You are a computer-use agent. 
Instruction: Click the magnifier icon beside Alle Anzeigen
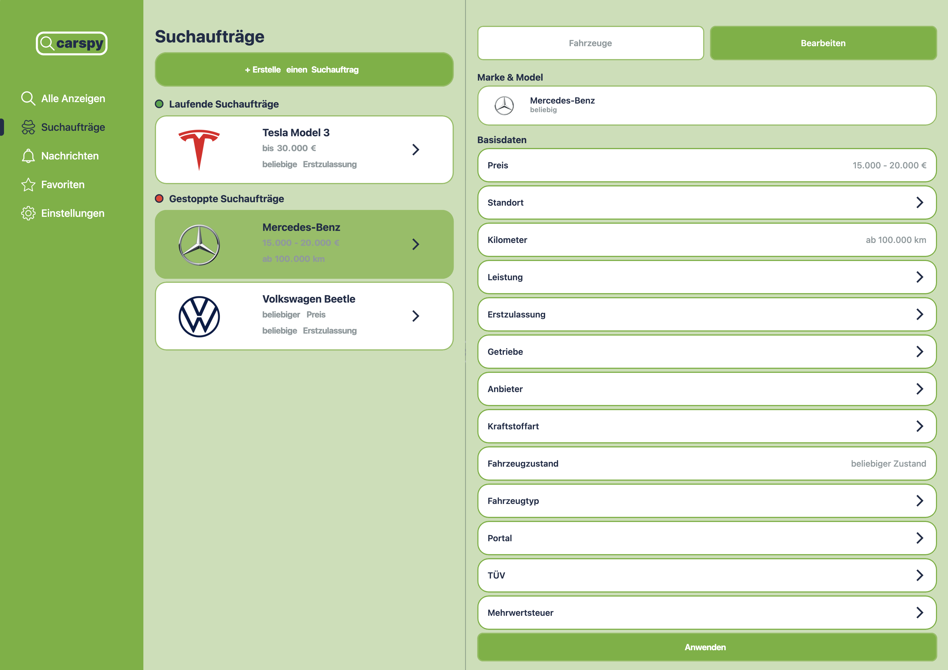tap(28, 98)
